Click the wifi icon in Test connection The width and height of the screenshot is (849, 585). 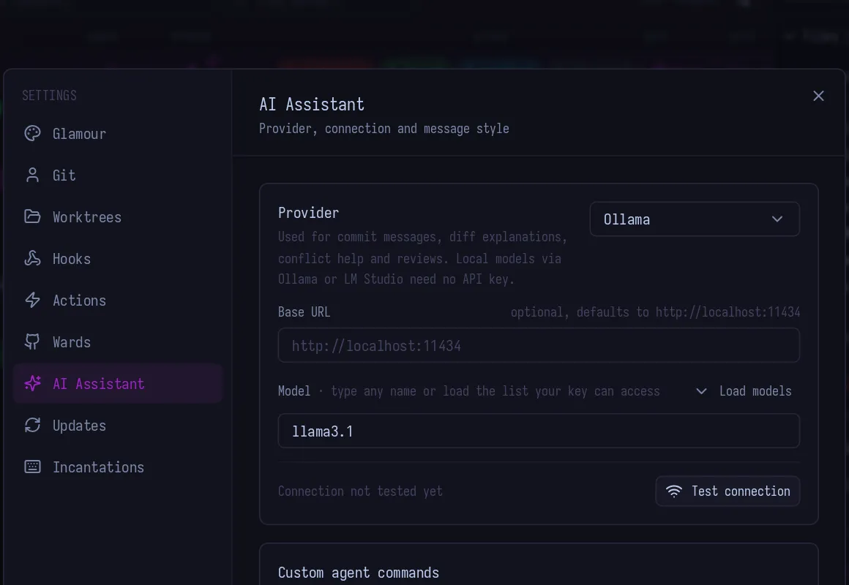(x=673, y=491)
